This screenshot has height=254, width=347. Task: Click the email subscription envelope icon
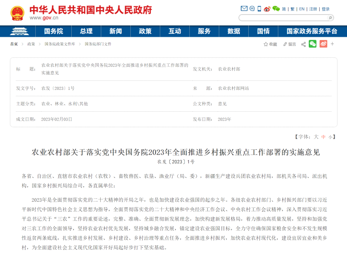[x=244, y=9]
